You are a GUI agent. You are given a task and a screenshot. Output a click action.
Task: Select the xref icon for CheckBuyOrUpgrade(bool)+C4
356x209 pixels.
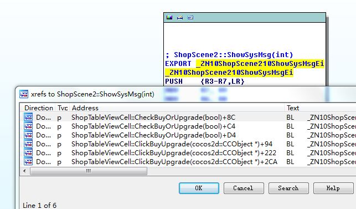28,126
